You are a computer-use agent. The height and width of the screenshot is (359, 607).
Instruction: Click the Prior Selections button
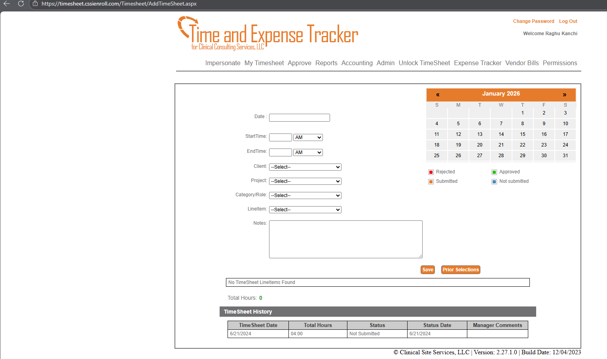(461, 270)
